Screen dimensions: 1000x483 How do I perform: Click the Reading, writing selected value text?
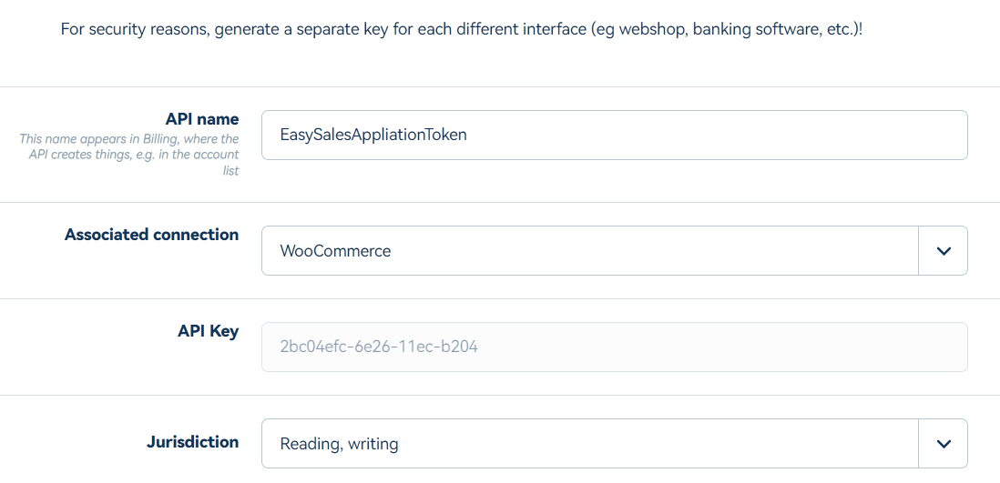click(340, 444)
